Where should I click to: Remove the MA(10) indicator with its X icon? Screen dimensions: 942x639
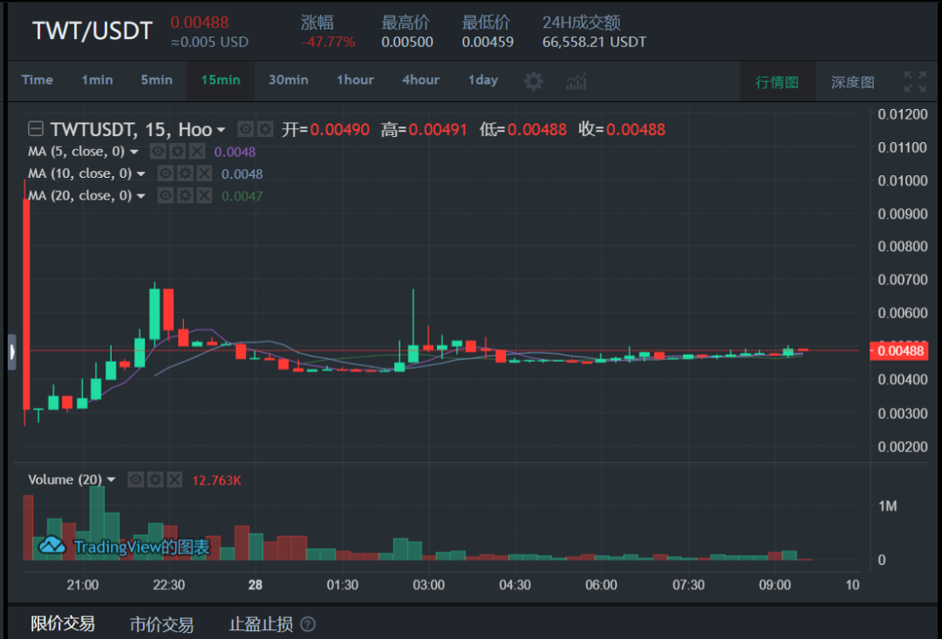point(203,173)
